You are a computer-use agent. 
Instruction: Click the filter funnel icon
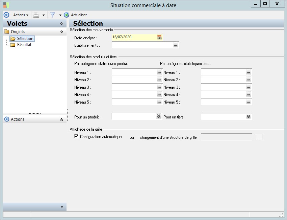(x=53, y=15)
